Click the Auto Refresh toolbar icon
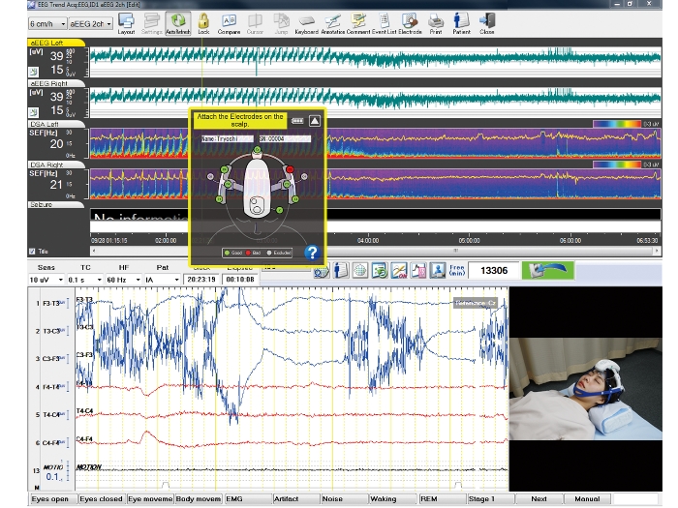 click(177, 22)
